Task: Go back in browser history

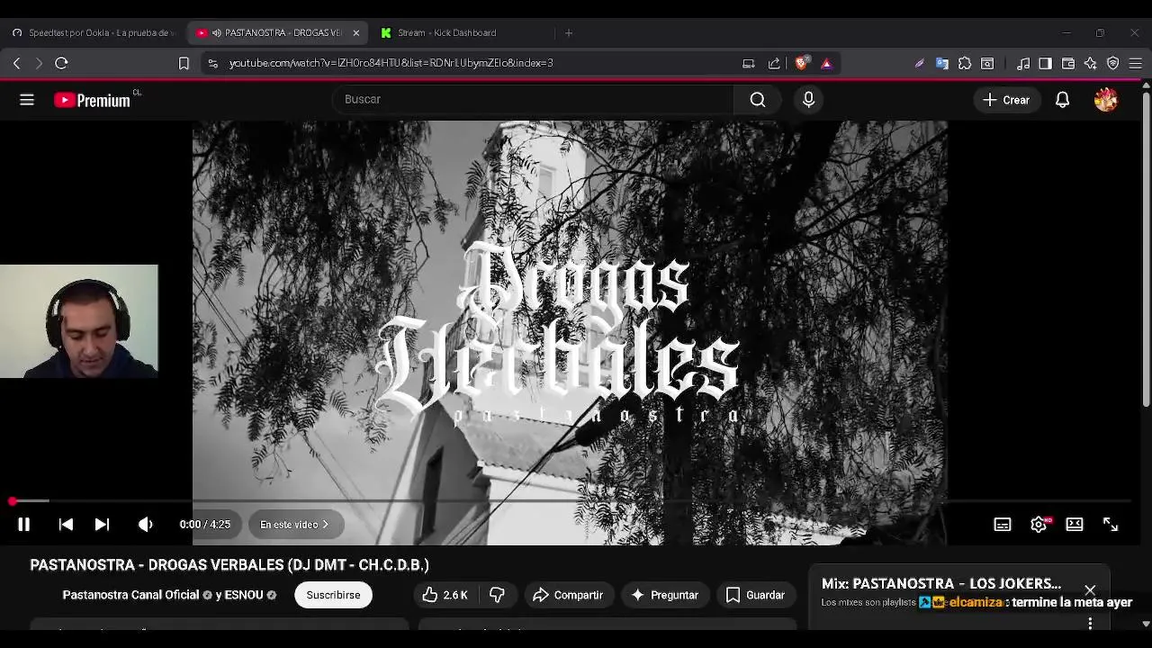Action: [x=16, y=63]
